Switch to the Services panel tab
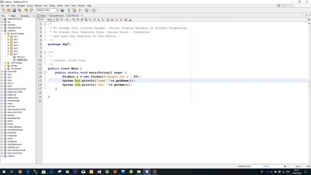The width and height of the screenshot is (311, 175). point(25,16)
